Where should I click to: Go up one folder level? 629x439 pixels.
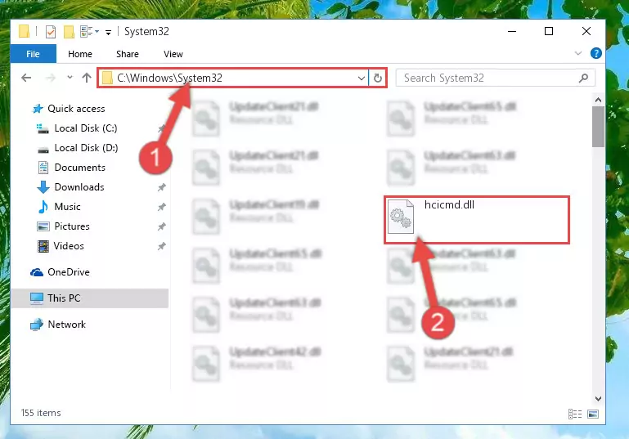(87, 78)
